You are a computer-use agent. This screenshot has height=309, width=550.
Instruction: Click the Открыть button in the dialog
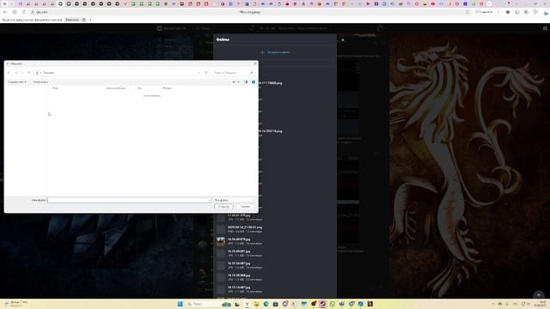pos(223,207)
